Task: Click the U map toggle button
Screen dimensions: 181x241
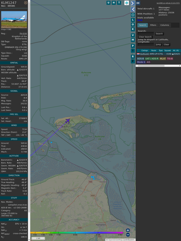Action: pos(108,3)
